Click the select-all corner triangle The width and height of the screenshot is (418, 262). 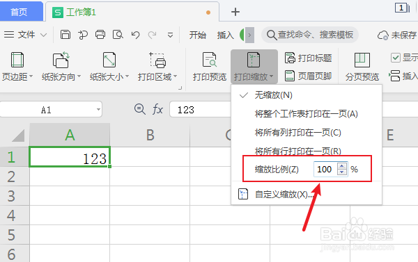tap(17, 136)
